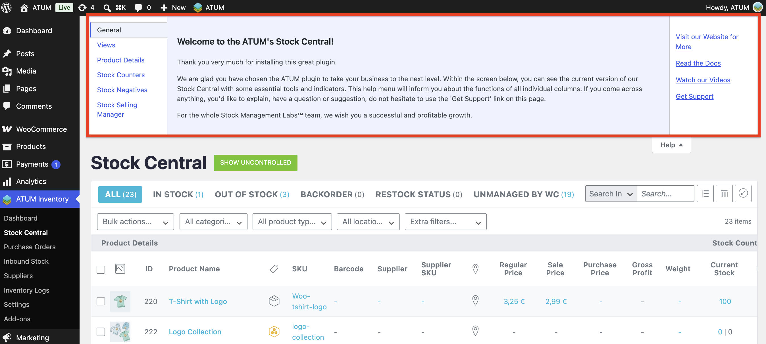Open the Bulk actions dropdown

tap(135, 221)
